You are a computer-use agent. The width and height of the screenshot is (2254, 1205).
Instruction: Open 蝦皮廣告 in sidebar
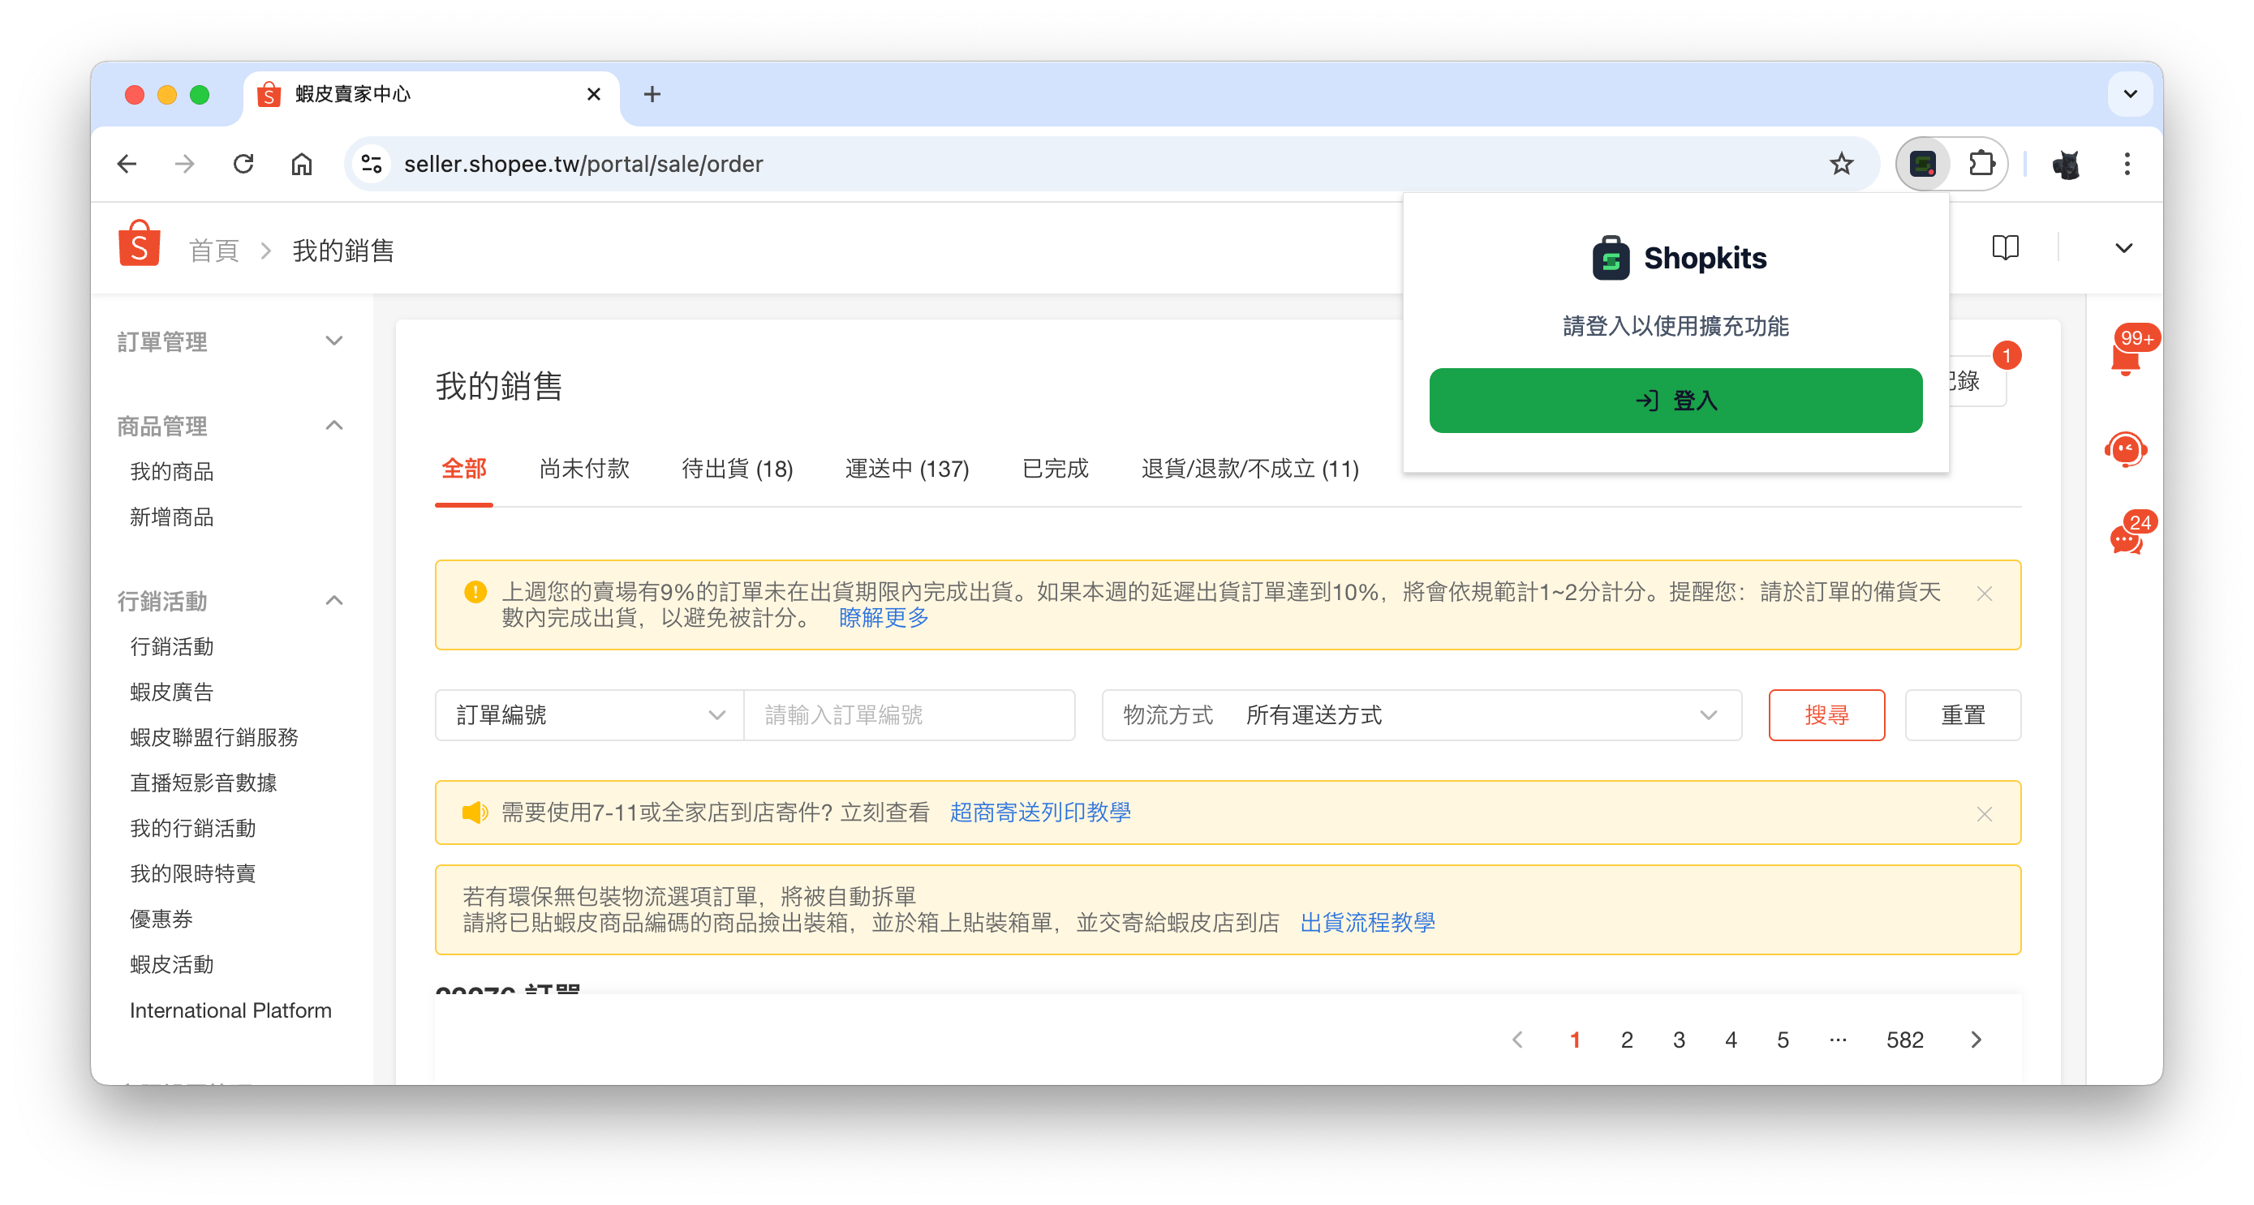171,692
